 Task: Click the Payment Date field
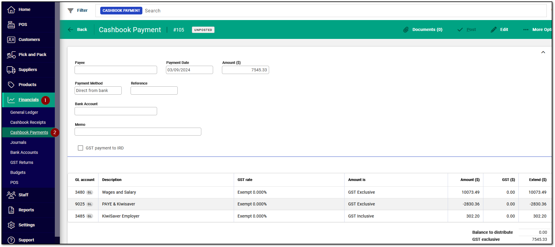[190, 70]
